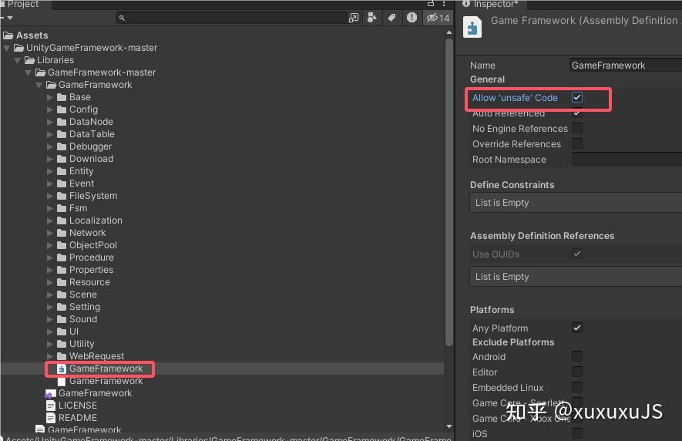Click the scrollbar up arrow in Project
Image resolution: width=682 pixels, height=441 pixels.
449,32
